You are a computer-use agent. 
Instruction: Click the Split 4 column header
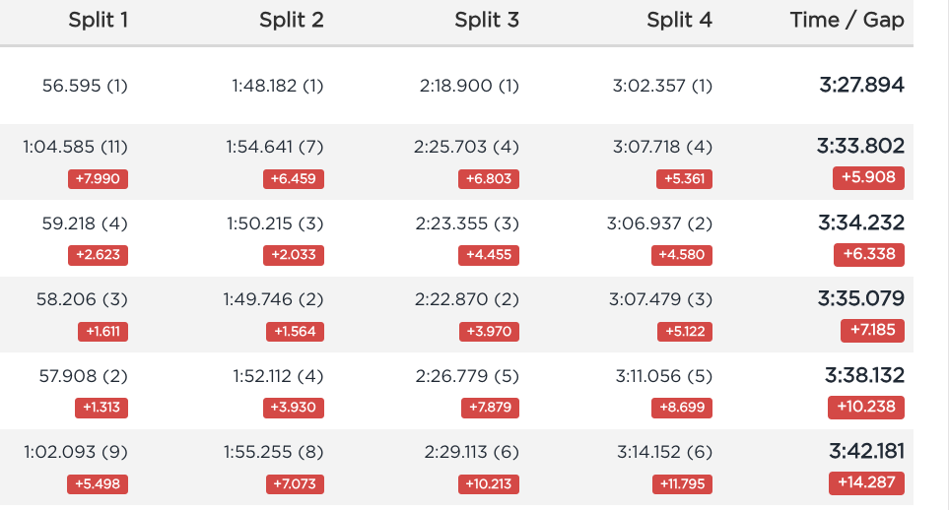[x=680, y=20]
